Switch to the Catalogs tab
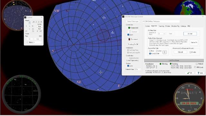Viewport: 206px width, 116px height. point(183,26)
